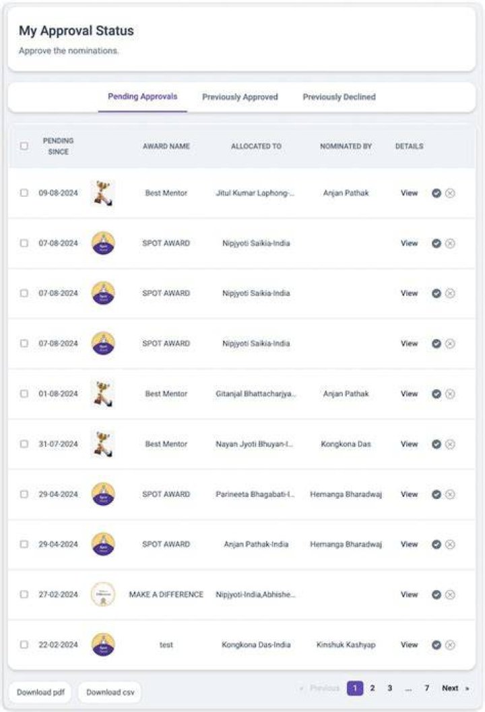Screen dimensions: 485x712
Task: Check the box for the 09-08-2024 row
Action: pos(24,193)
